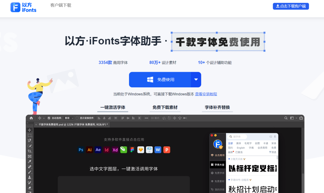Select the Eraser tool
324x193 pixels.
tap(29, 188)
